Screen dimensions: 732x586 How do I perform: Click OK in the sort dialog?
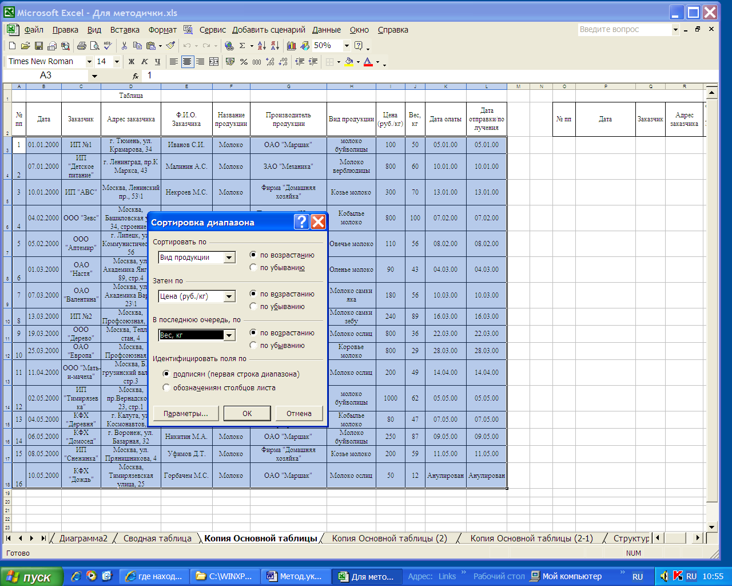247,413
